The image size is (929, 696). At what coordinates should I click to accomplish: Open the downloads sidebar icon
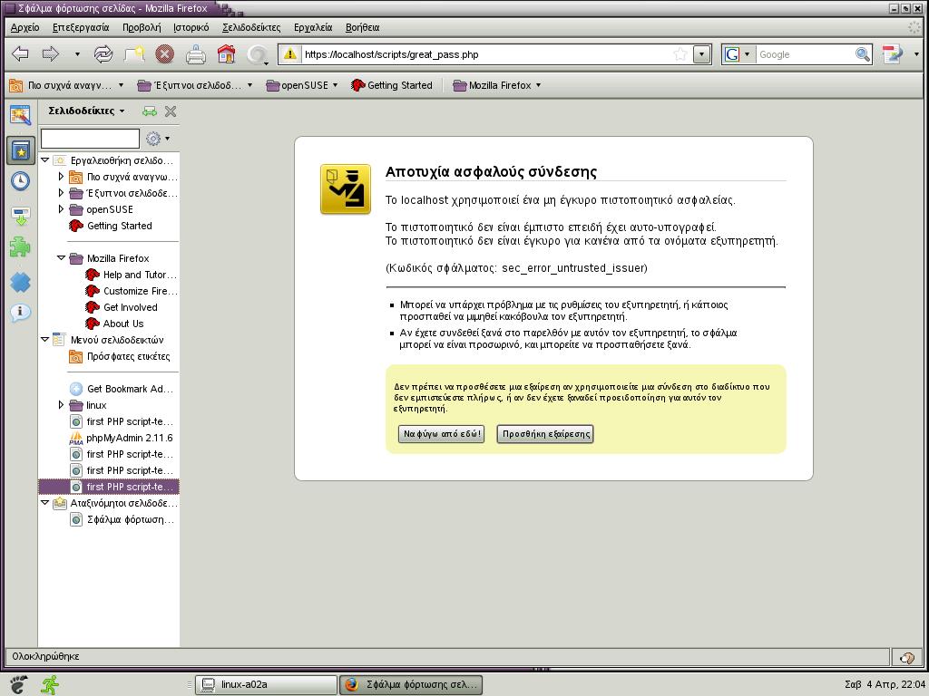pos(20,216)
